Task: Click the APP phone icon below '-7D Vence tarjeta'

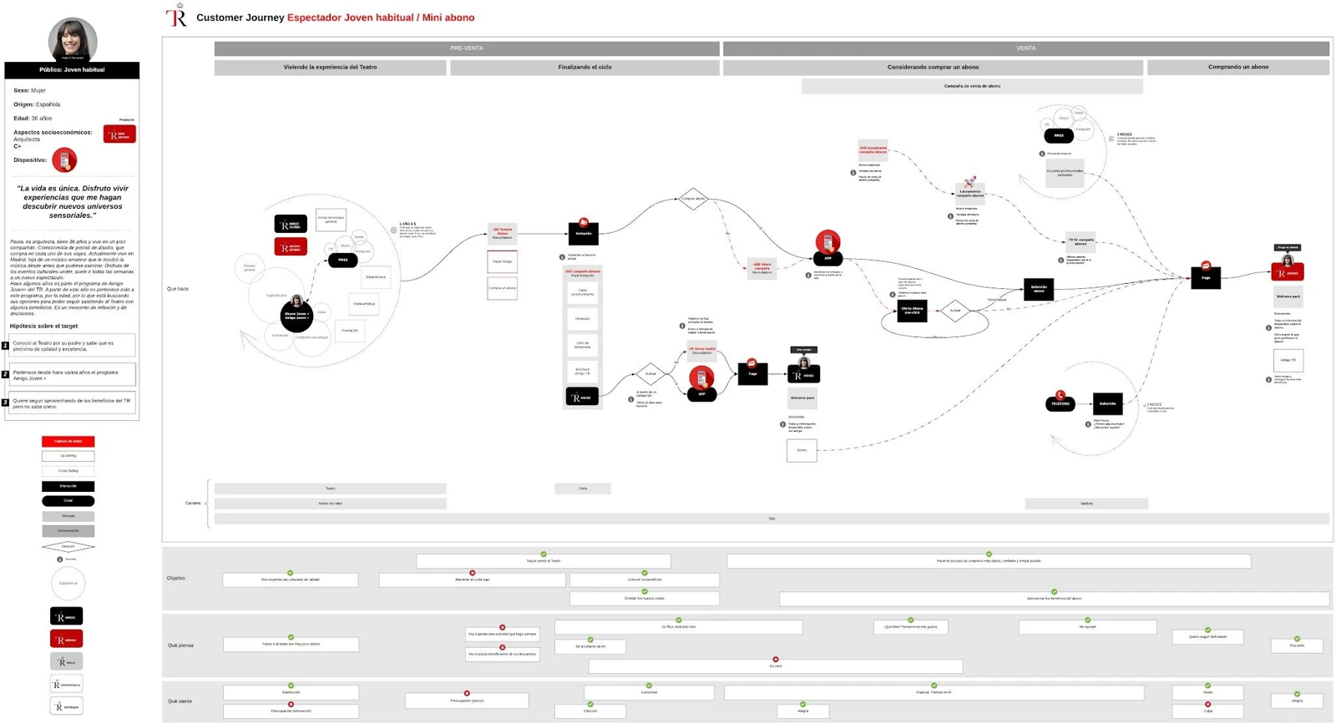Action: coord(701,378)
